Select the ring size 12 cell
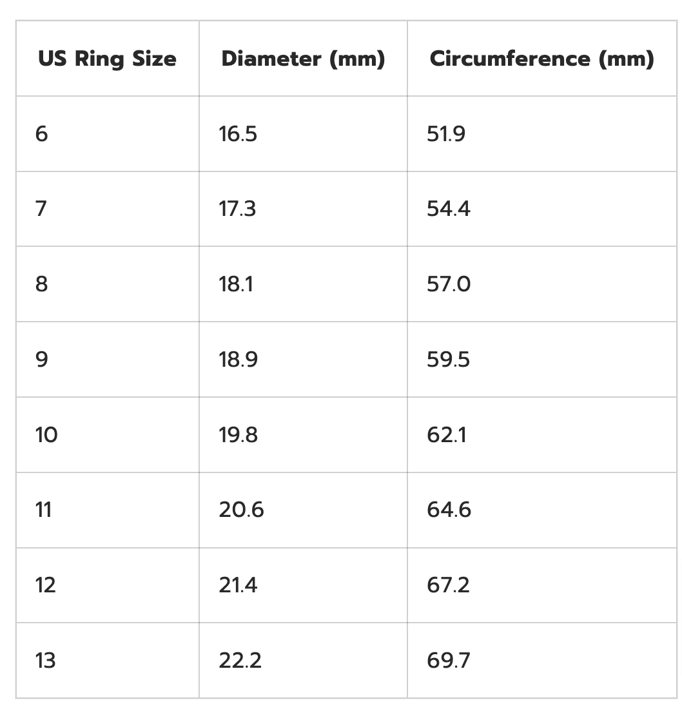Screen dimensions: 682x709 click(46, 585)
